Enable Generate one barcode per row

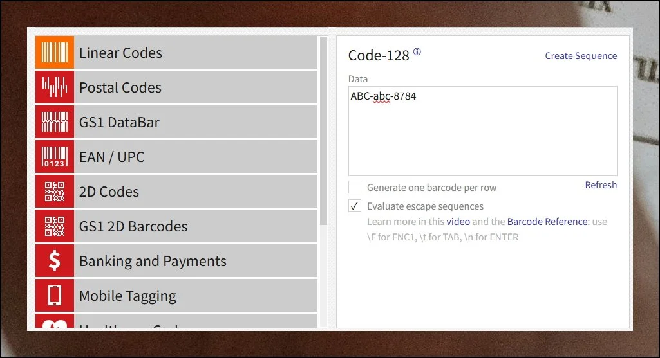[x=355, y=187]
